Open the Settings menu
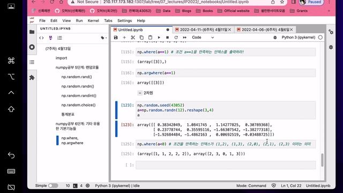 pyautogui.click(x=124, y=20)
